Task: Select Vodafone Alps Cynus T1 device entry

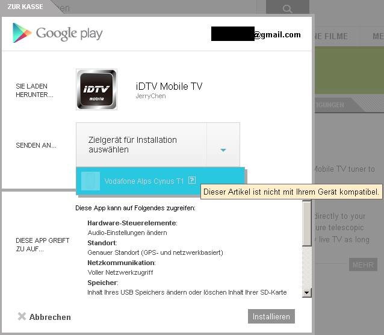Action: pyautogui.click(x=161, y=181)
